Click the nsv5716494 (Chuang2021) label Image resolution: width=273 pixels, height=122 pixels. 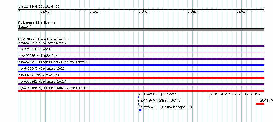click(x=159, y=101)
